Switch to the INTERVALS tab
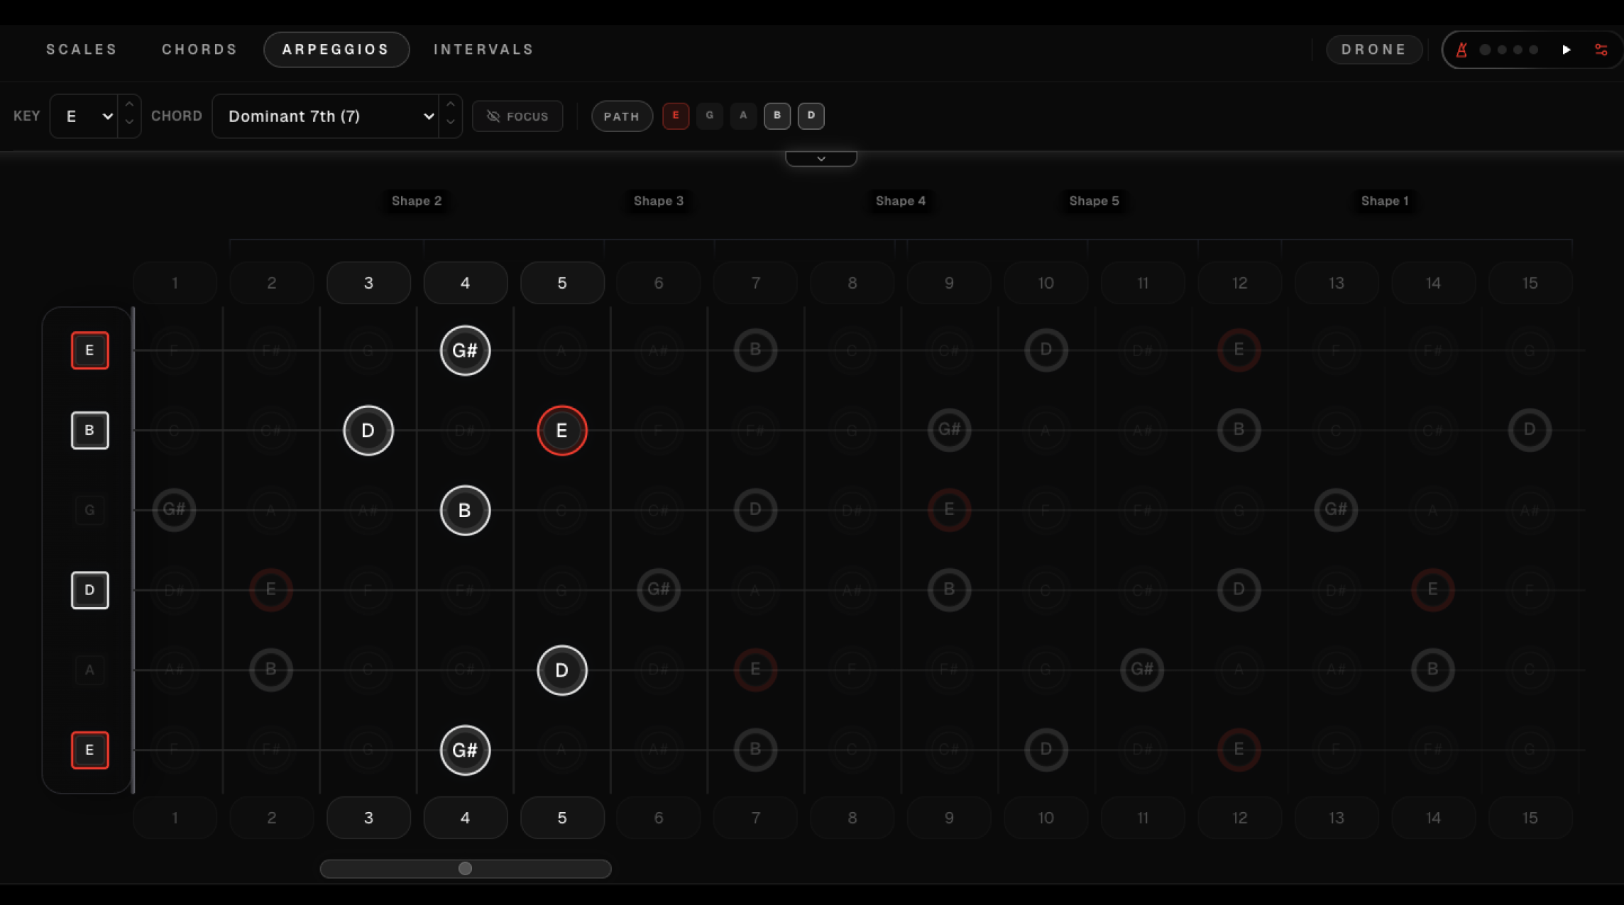Viewport: 1624px width, 905px height. (483, 49)
